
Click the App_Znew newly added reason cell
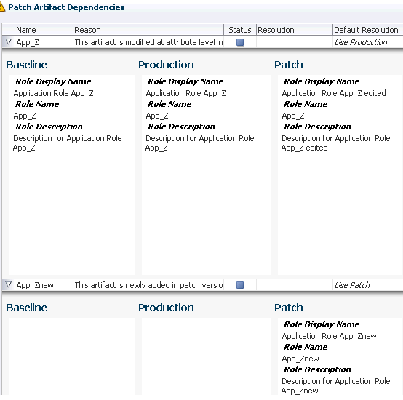[148, 285]
